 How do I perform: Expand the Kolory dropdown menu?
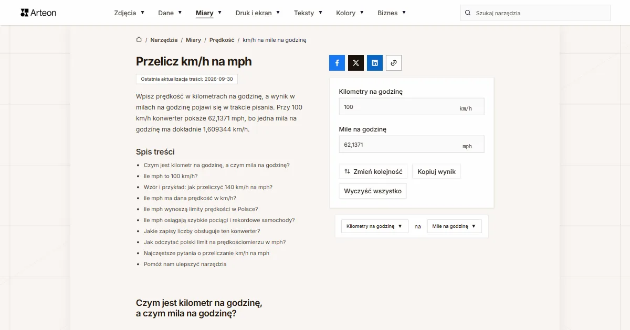pos(350,13)
